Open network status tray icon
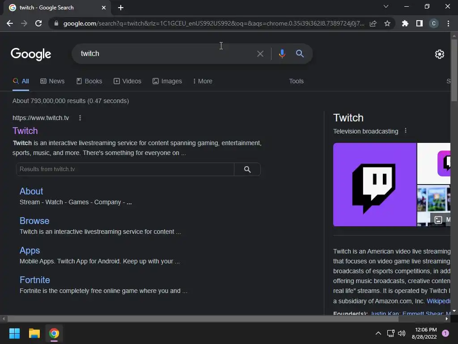 [390, 333]
